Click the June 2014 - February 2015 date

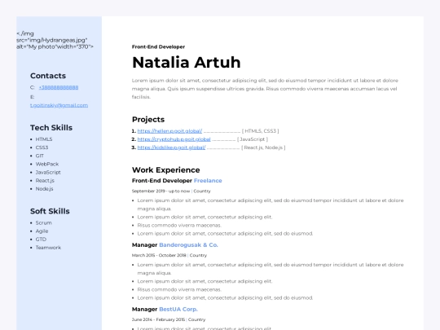pos(158,319)
